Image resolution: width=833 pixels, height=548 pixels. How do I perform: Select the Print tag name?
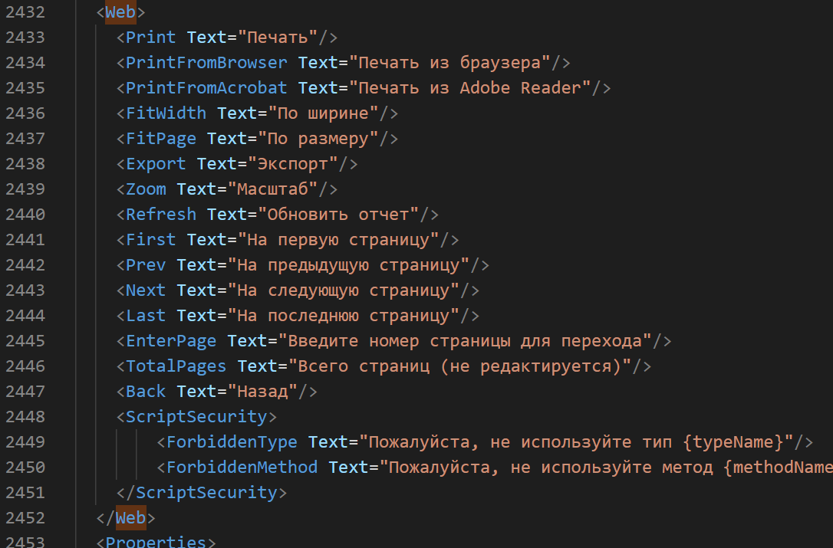click(x=150, y=37)
